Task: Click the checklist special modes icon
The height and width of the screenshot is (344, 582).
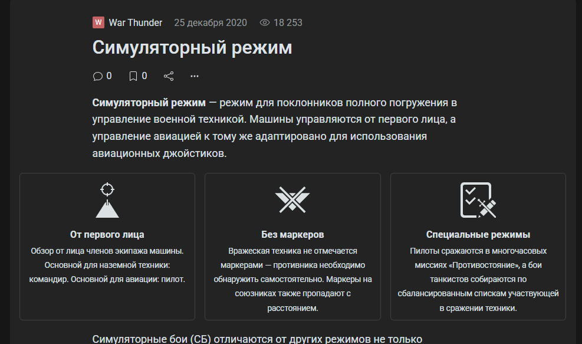Action: coord(478,200)
